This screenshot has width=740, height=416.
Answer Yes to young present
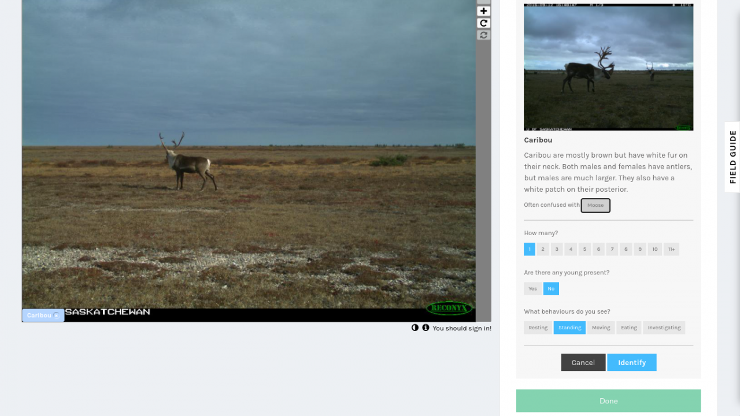tap(532, 288)
